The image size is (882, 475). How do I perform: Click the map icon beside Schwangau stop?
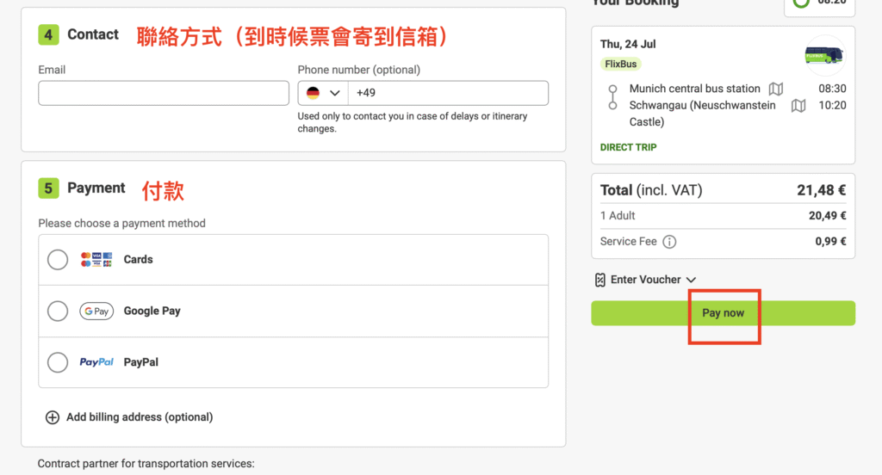point(798,106)
